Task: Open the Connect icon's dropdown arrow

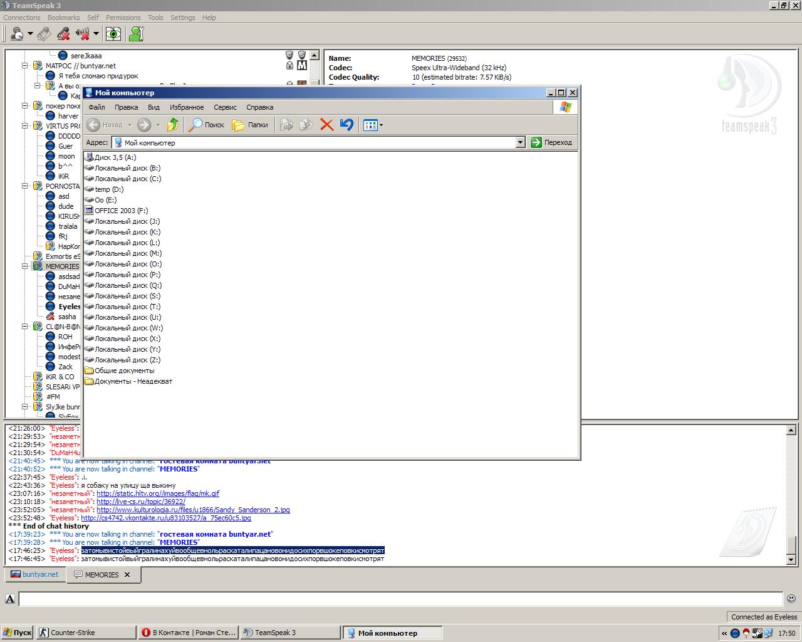Action: (x=30, y=34)
